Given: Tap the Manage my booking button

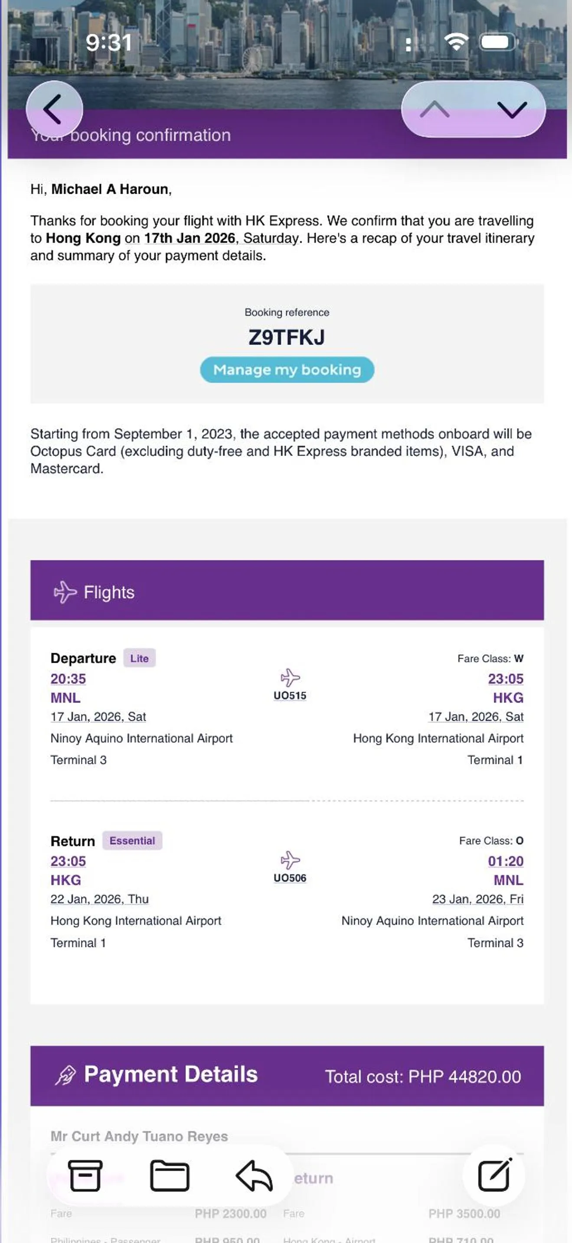Looking at the screenshot, I should 287,370.
